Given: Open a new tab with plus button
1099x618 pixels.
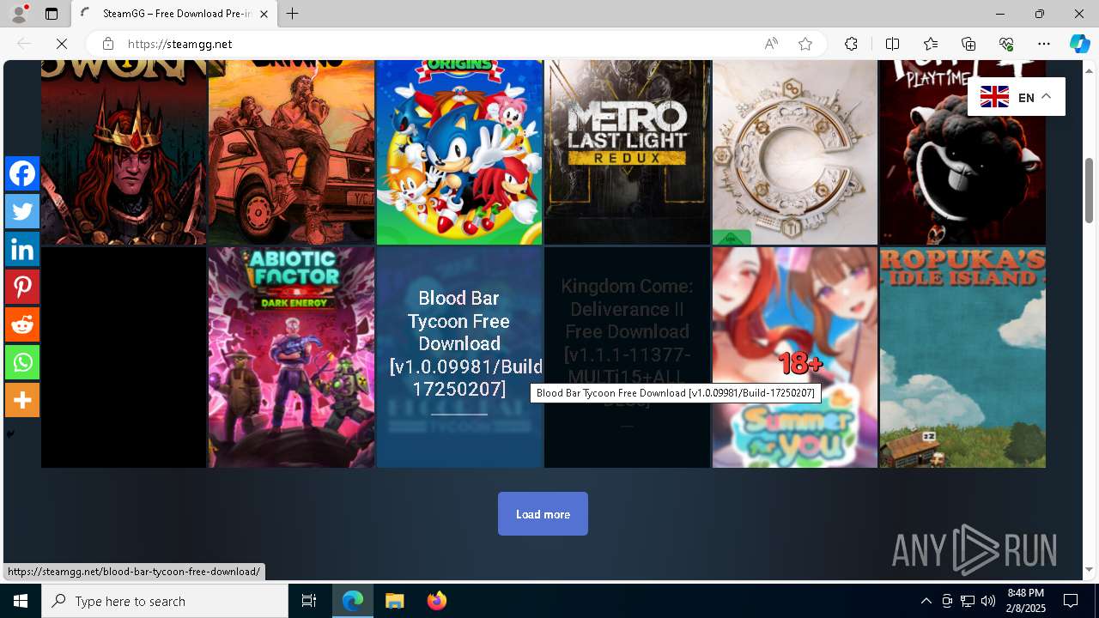Looking at the screenshot, I should pyautogui.click(x=293, y=14).
